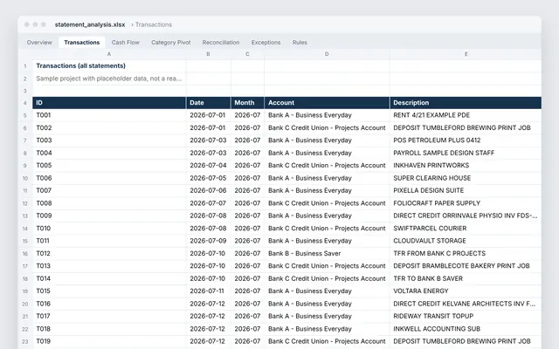Open the Exceptions tab
The width and height of the screenshot is (559, 349).
(266, 43)
